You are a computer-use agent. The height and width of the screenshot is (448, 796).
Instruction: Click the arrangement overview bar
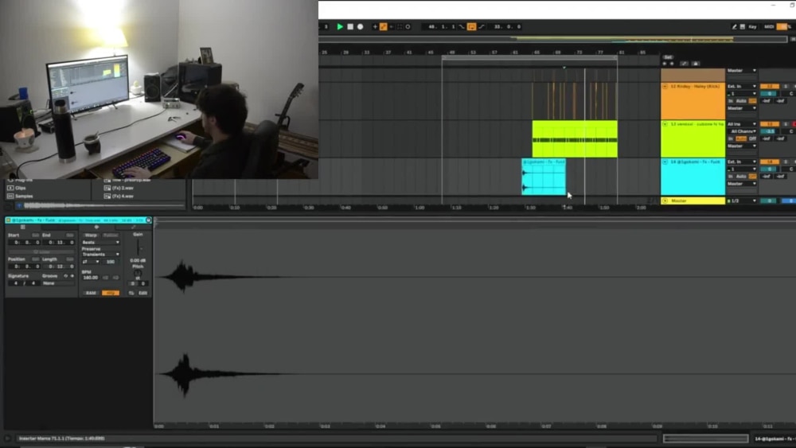[x=553, y=39]
